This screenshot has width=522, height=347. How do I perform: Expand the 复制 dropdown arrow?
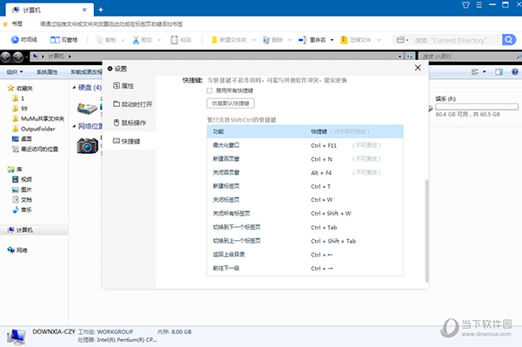click(x=123, y=40)
